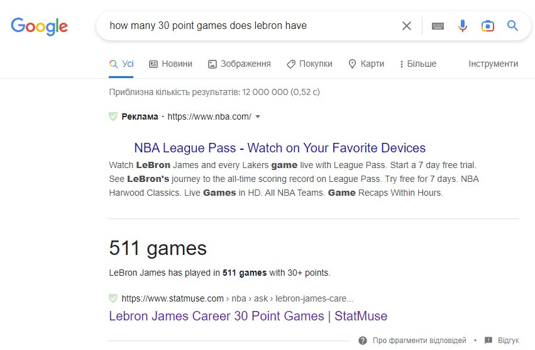This screenshot has width=535, height=350.
Task: Click Про фрагменти відповідей link
Action: (x=419, y=341)
